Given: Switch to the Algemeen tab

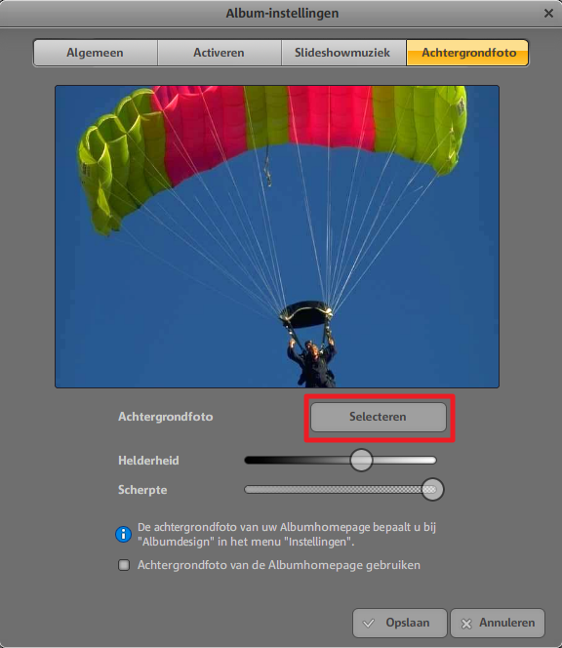Looking at the screenshot, I should pos(96,53).
